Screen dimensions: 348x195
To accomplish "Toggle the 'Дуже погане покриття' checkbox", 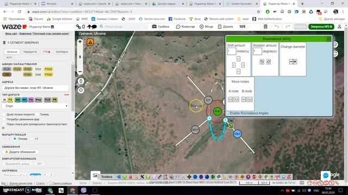I will [x=4, y=114].
